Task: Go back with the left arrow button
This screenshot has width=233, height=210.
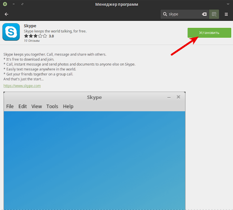Action: 7,14
